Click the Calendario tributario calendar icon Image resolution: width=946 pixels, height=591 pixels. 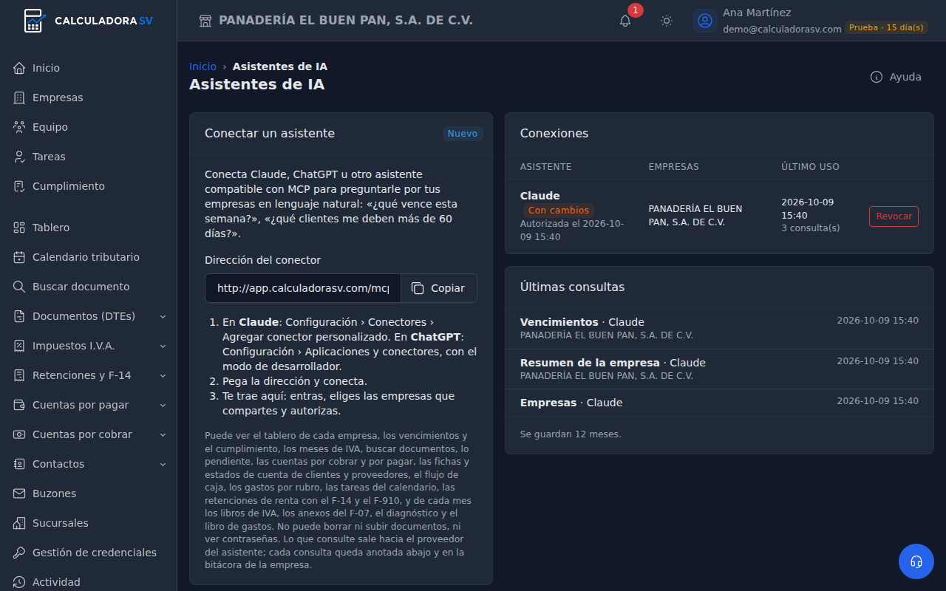[x=19, y=257]
